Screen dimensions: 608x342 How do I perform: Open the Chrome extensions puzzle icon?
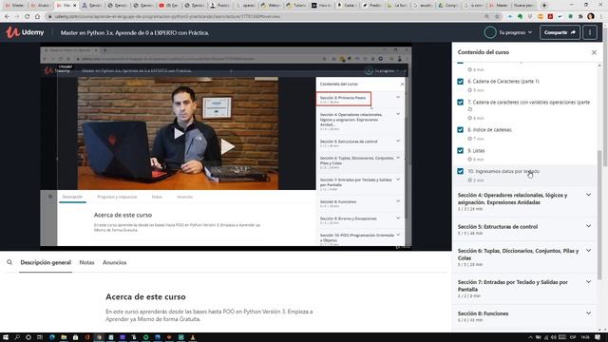coord(580,17)
